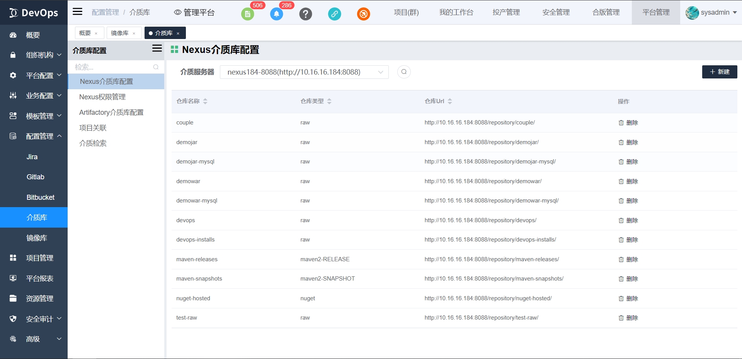The height and width of the screenshot is (359, 742).
Task: Open the 安全管理 top menu
Action: click(556, 12)
